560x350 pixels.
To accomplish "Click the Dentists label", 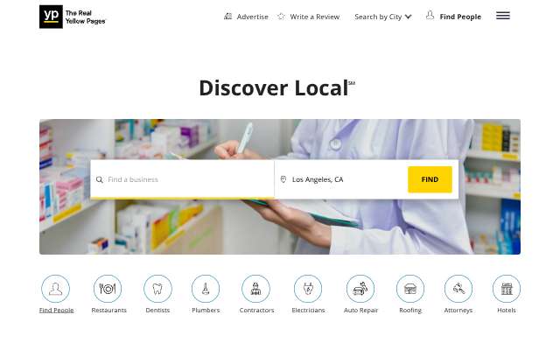I will click(x=157, y=310).
